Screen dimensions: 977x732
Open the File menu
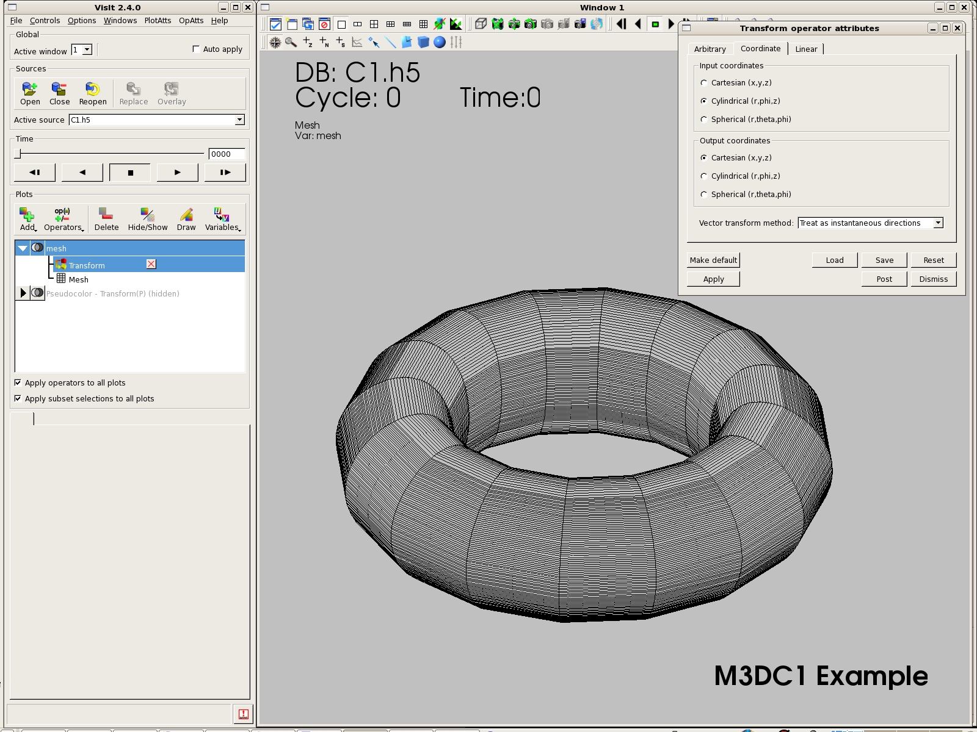16,20
